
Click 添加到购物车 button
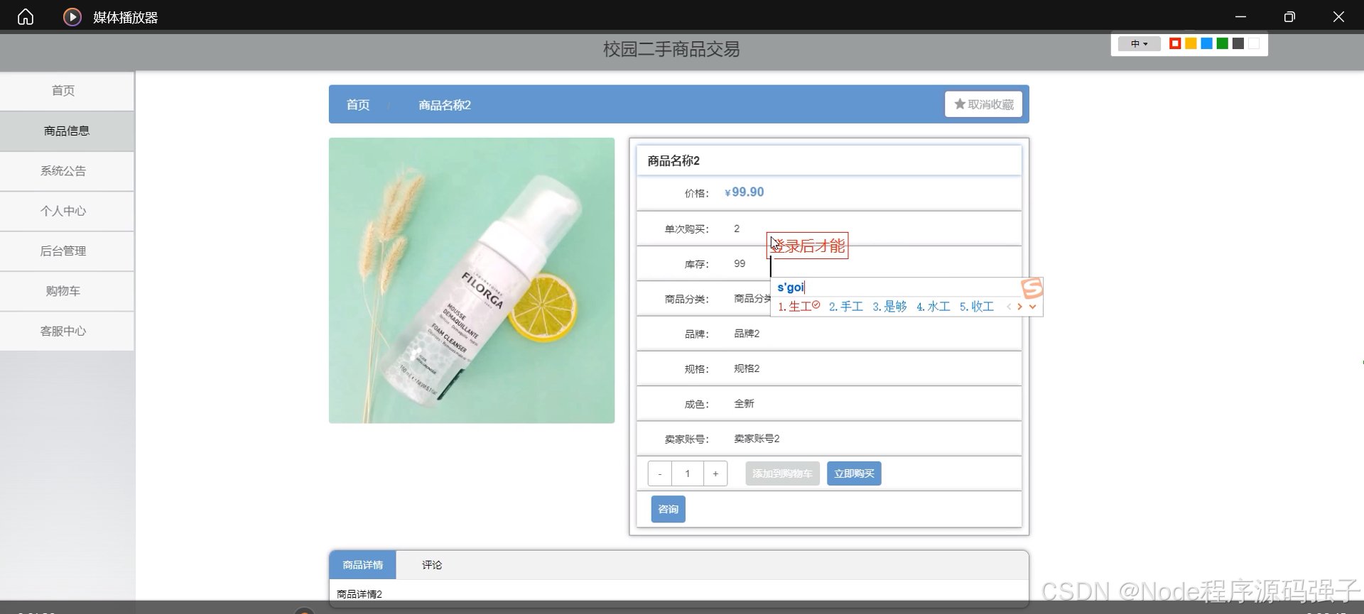(782, 473)
